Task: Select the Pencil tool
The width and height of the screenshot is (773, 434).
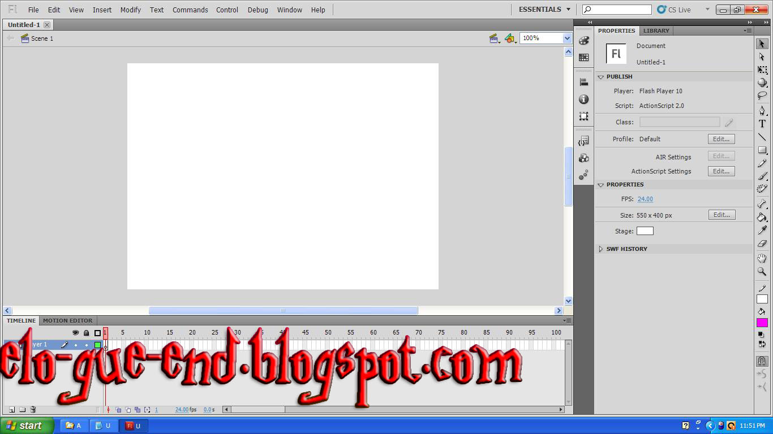Action: coord(762,163)
